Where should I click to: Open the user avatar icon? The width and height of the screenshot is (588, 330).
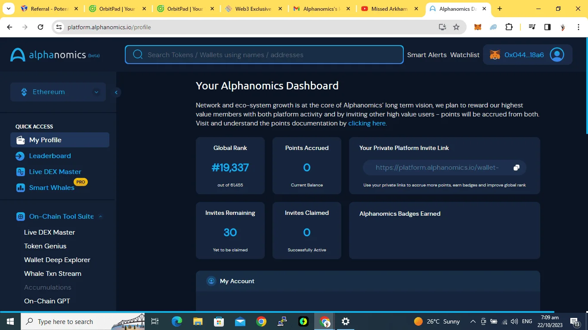[557, 55]
